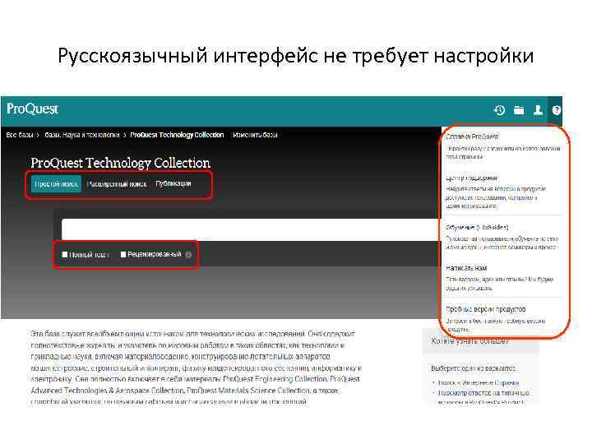
Task: Click the Выберите один из вариантов text
Action: tap(474, 368)
